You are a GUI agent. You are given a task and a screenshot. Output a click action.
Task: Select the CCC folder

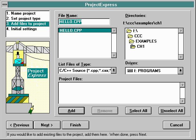135,36
